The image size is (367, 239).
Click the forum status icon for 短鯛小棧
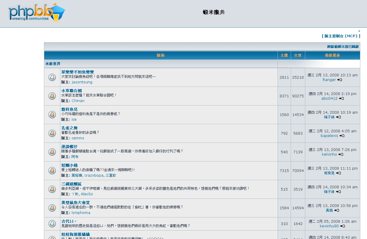[x=52, y=171]
